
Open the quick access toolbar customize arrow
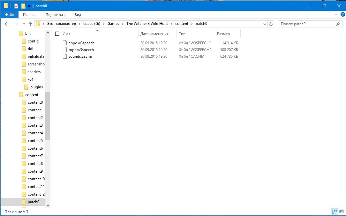29,6
